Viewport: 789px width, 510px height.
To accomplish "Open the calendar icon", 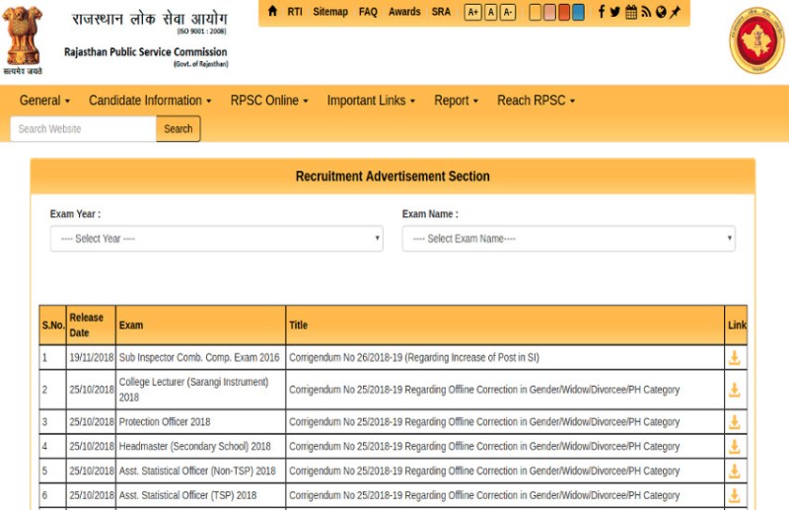I will [x=631, y=12].
